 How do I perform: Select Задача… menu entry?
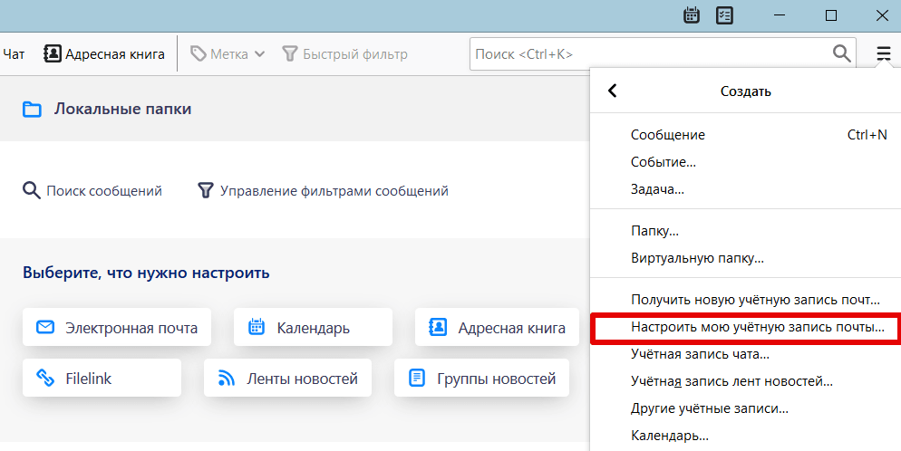click(x=745, y=188)
